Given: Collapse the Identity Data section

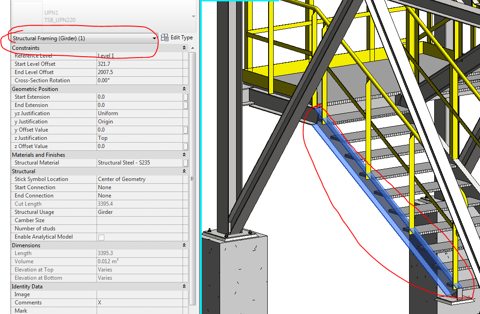Looking at the screenshot, I should [x=184, y=286].
